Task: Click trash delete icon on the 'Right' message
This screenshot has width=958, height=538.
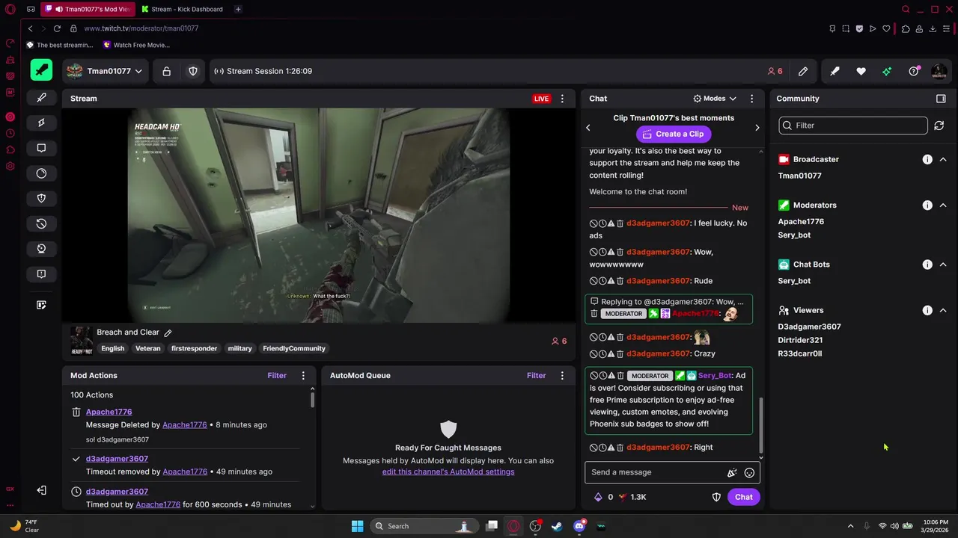Action: pyautogui.click(x=620, y=448)
